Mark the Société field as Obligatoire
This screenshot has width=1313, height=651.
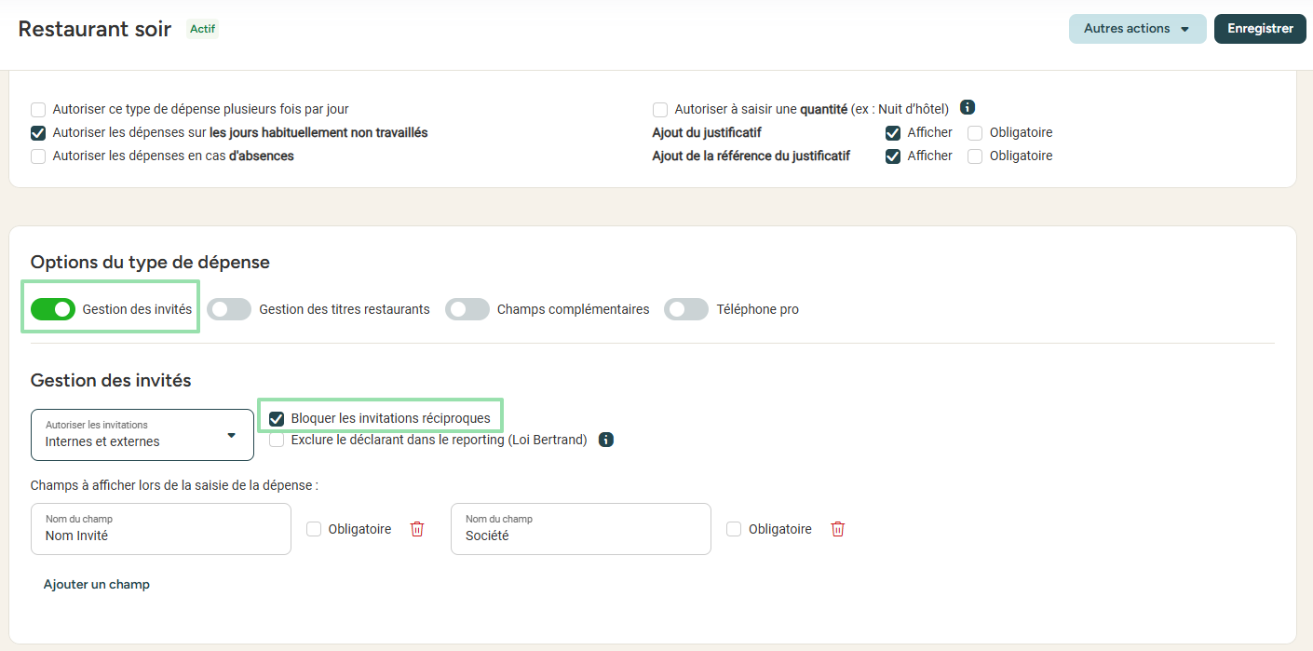(x=734, y=529)
